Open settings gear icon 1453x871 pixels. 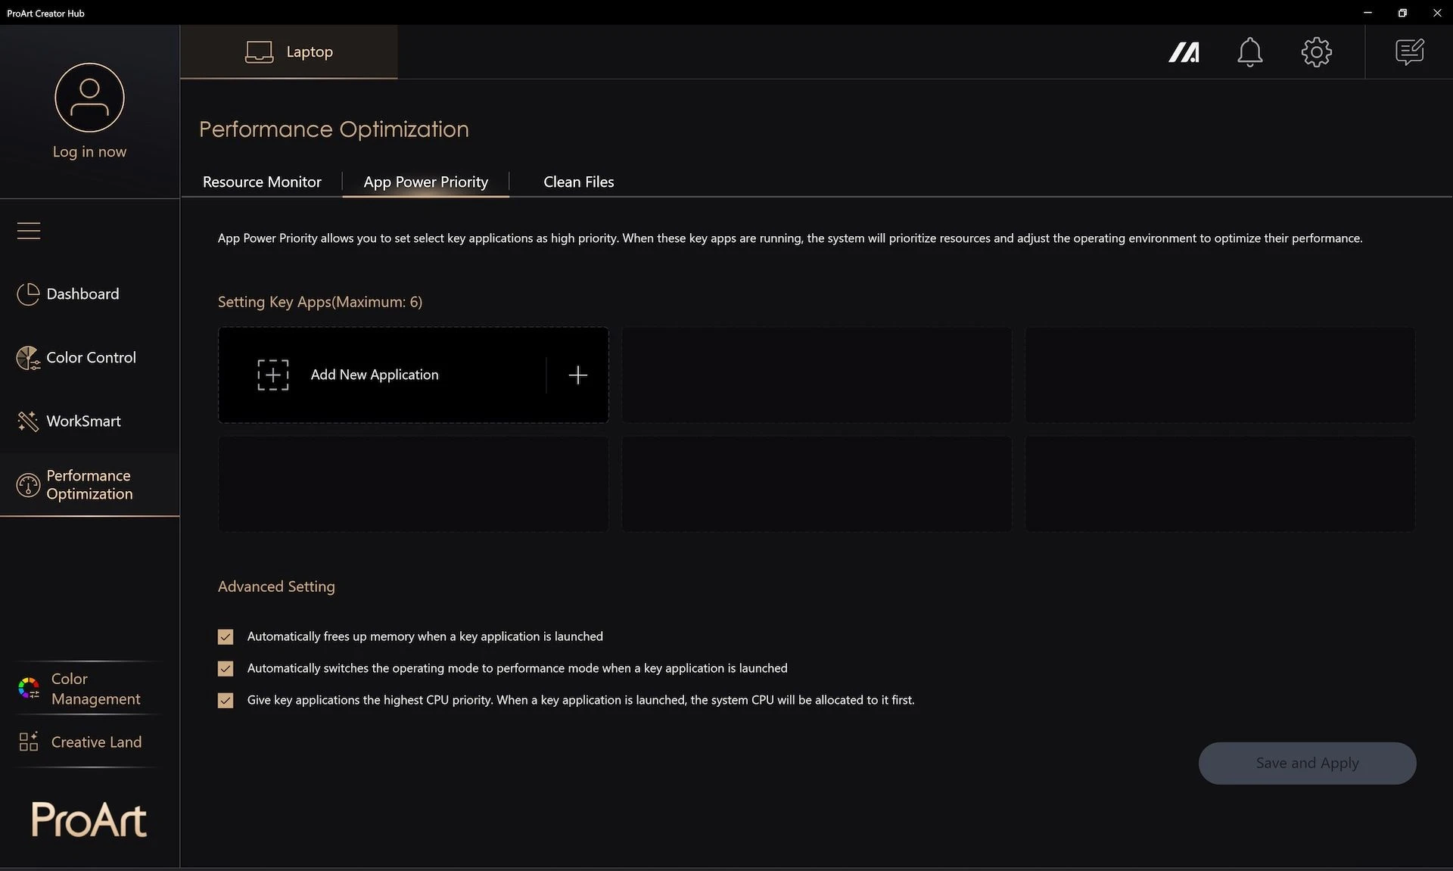click(x=1317, y=52)
